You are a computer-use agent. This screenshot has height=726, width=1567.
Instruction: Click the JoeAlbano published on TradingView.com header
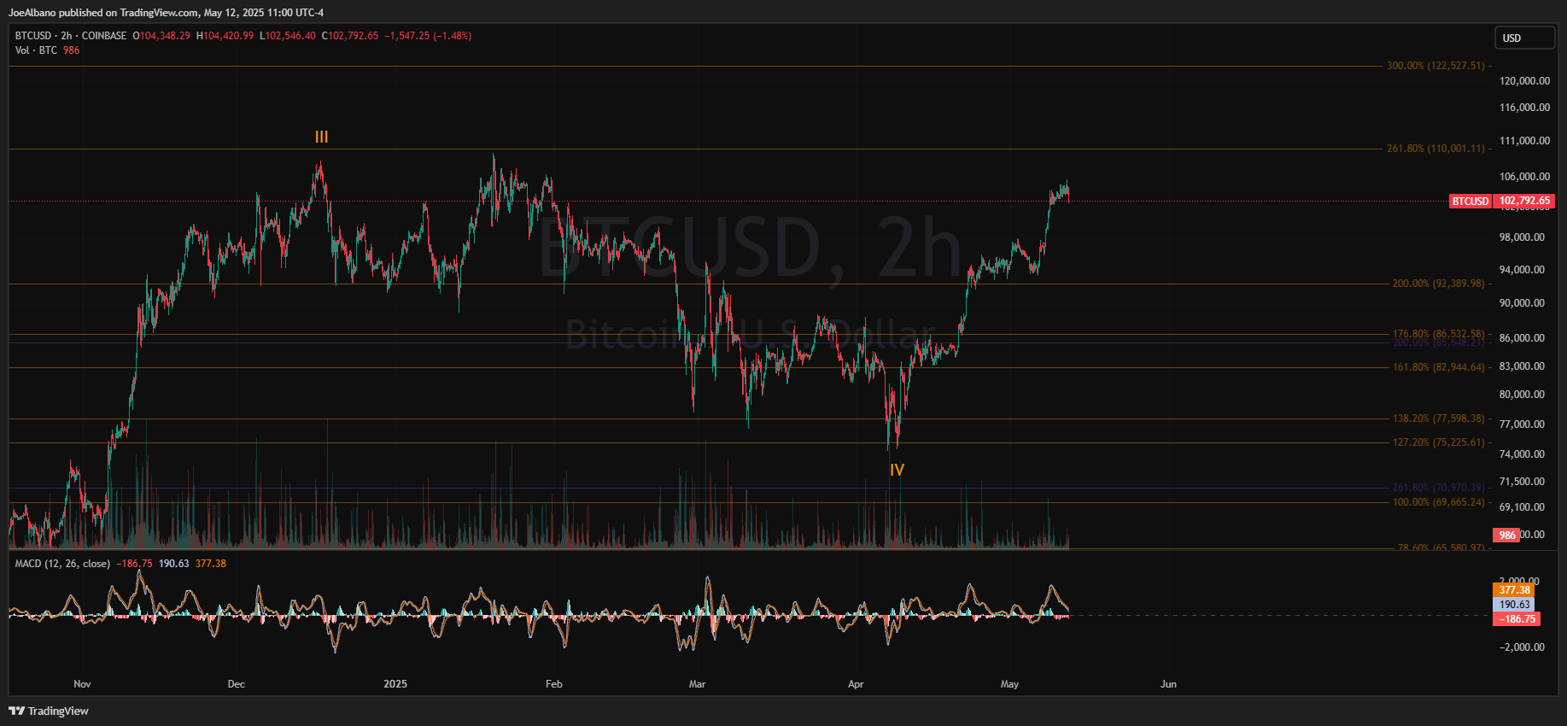pos(166,13)
